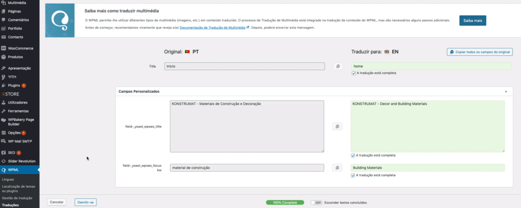Copy the focus kw field from the original

[337, 168]
